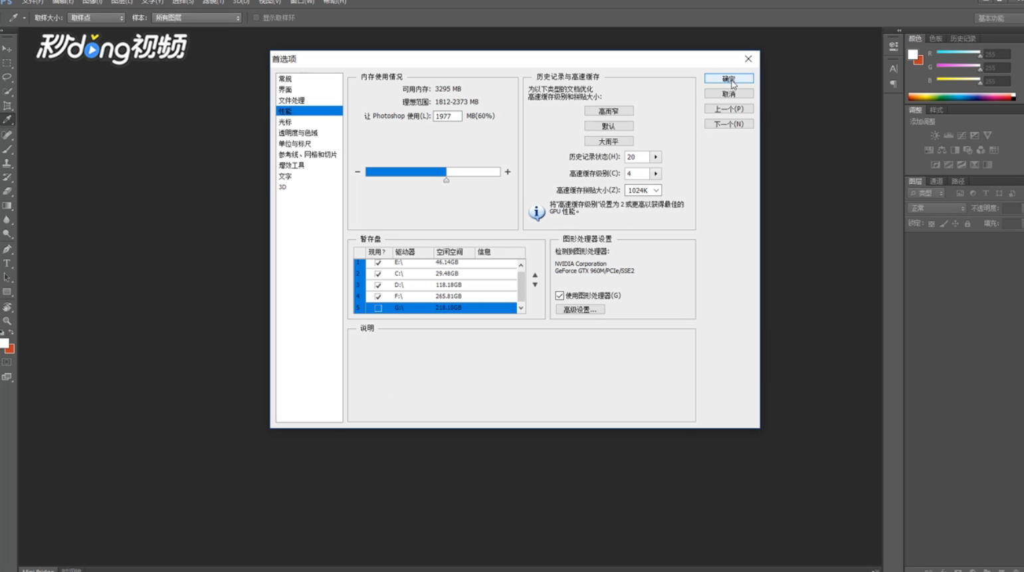Viewport: 1024px width, 572px height.
Task: Click the 确定 button
Action: pos(729,78)
